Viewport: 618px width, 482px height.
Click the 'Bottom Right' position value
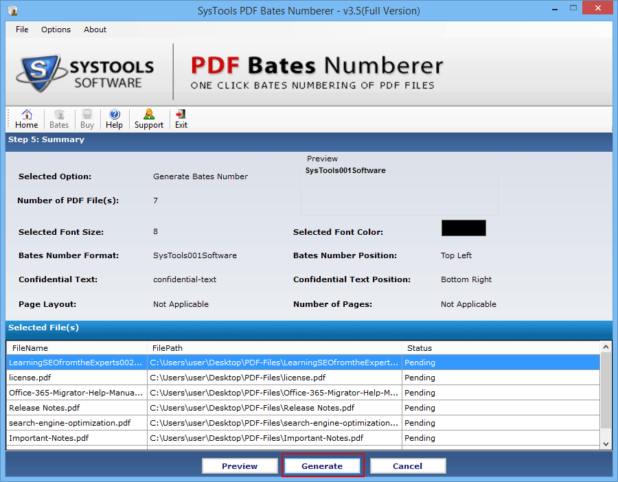pos(466,279)
